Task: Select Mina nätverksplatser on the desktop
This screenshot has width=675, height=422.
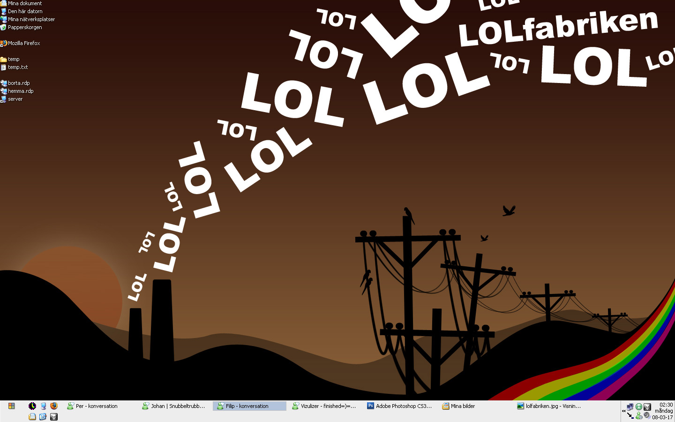Action: click(28, 19)
